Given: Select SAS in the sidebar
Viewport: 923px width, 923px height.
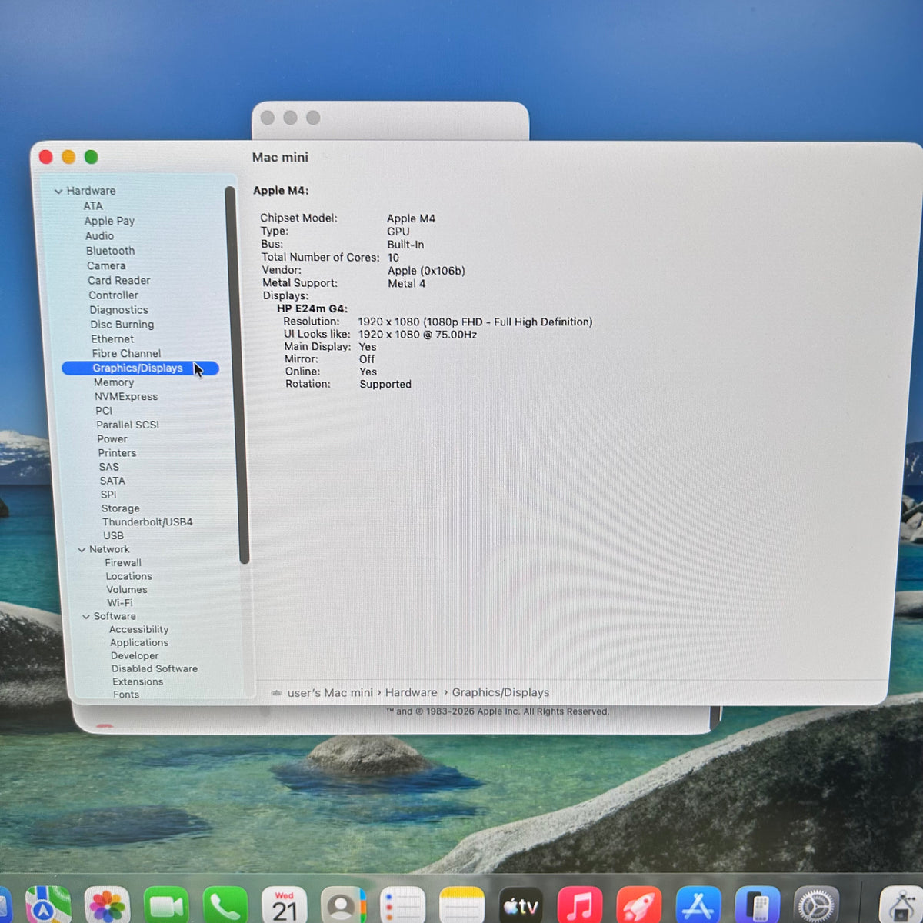Looking at the screenshot, I should (109, 467).
